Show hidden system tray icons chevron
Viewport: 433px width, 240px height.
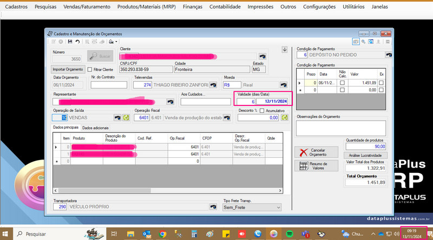373,234
